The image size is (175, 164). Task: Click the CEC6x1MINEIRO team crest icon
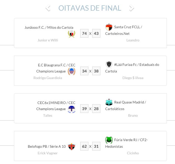pyautogui.click(x=72, y=109)
